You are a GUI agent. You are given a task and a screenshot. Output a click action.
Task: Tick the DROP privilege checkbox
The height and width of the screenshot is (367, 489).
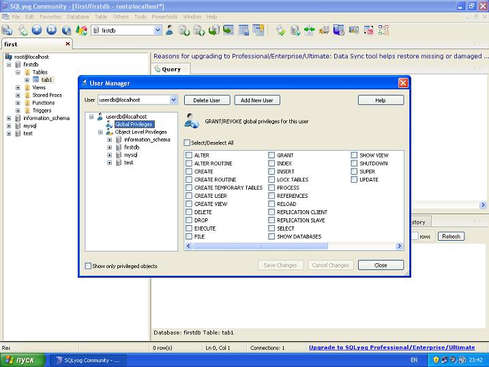(x=189, y=220)
